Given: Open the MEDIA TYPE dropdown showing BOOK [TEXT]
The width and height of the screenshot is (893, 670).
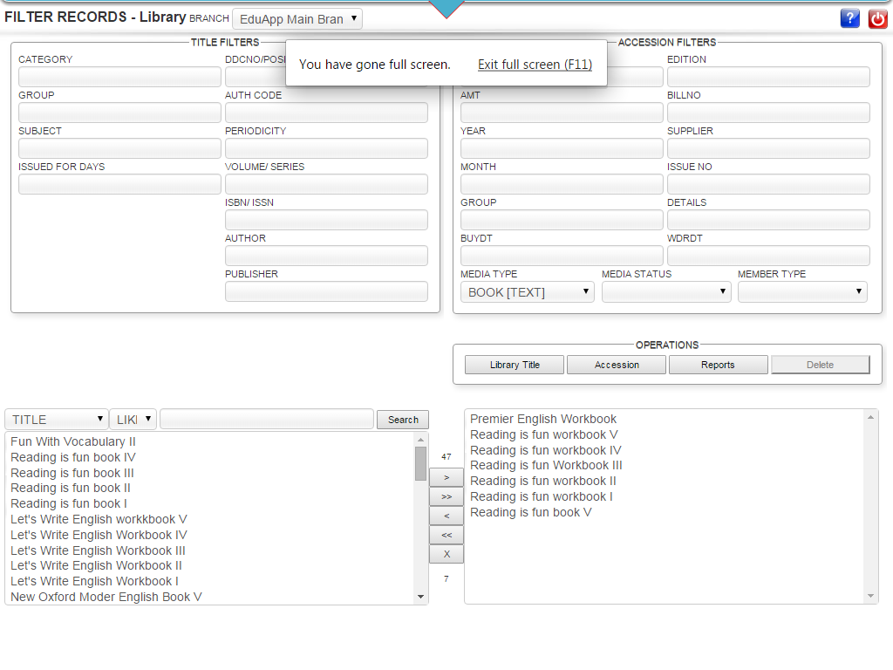Looking at the screenshot, I should coord(526,291).
